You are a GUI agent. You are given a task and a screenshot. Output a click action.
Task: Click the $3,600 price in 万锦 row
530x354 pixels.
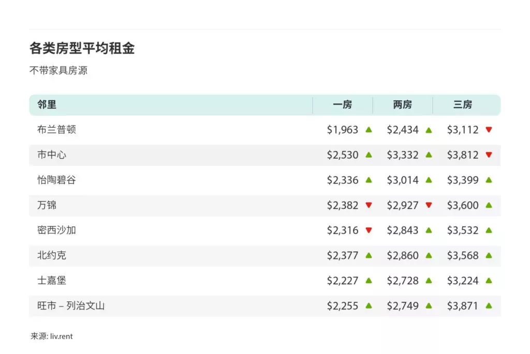463,205
